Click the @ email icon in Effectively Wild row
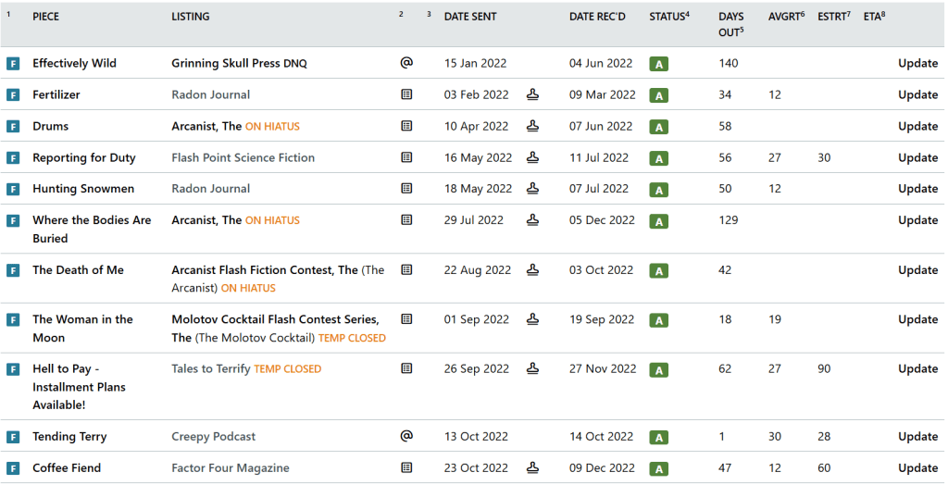This screenshot has height=485, width=948. pyautogui.click(x=405, y=63)
